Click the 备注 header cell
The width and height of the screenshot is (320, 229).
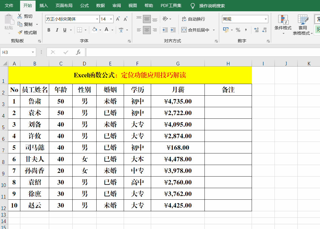228,90
